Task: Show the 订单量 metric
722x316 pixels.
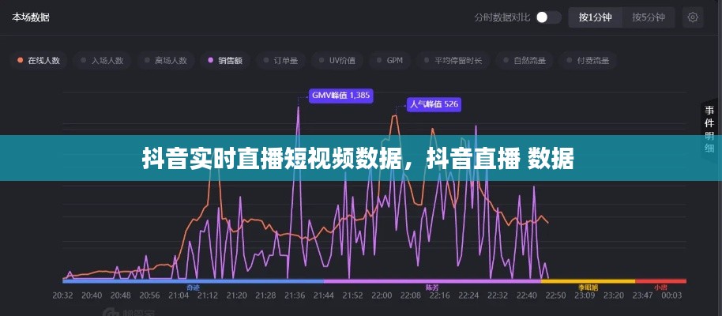Action: tap(281, 60)
